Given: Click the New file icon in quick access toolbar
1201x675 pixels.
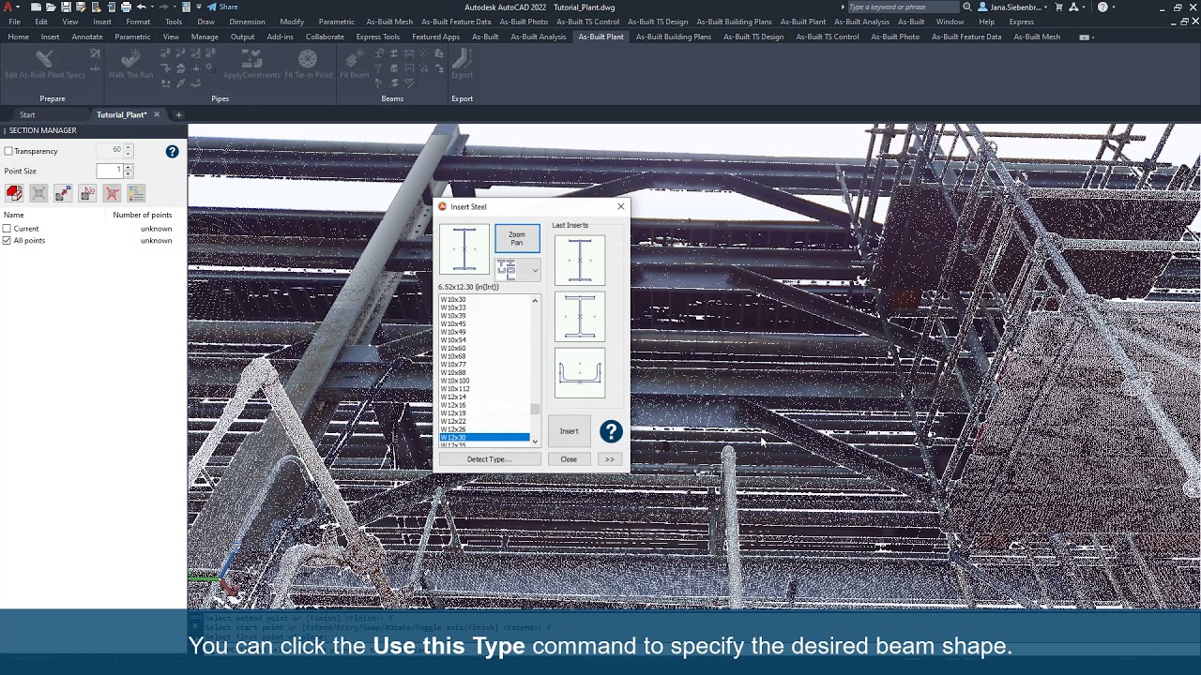Looking at the screenshot, I should [x=36, y=7].
